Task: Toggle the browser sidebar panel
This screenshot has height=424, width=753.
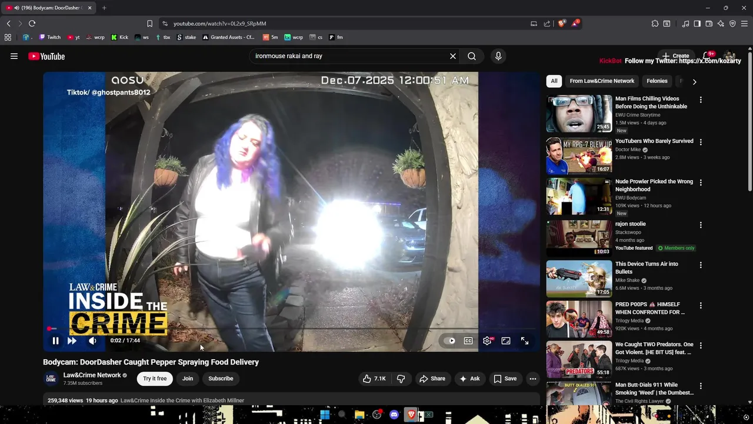Action: [x=697, y=24]
